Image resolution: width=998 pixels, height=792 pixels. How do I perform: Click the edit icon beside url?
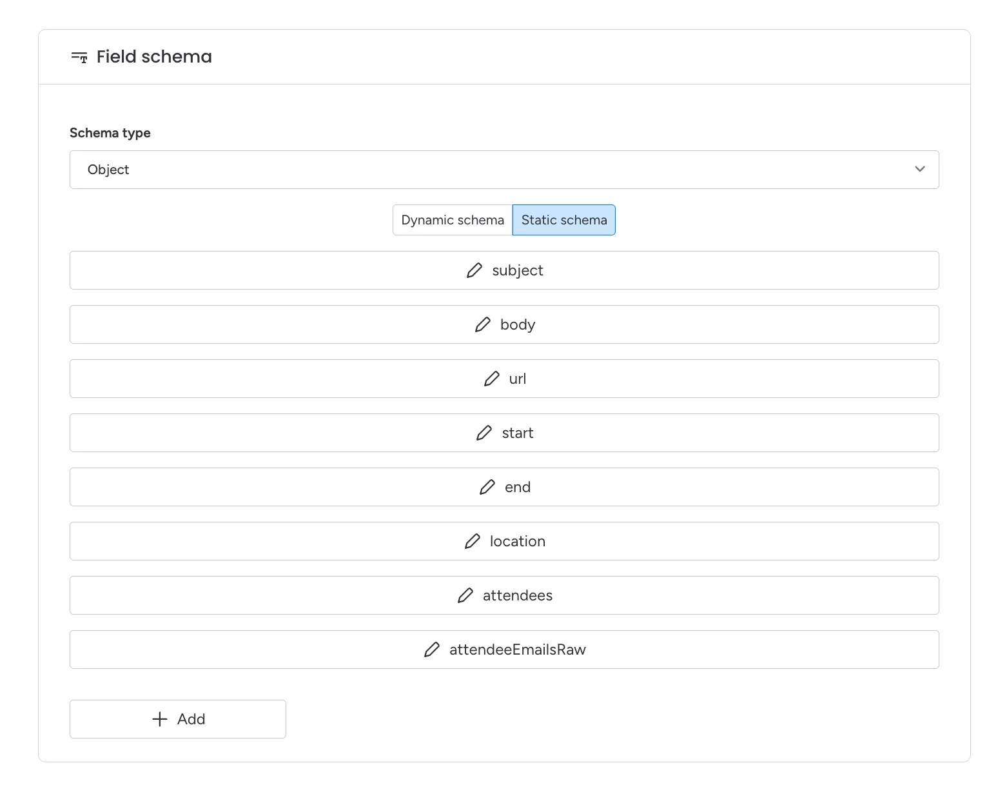pos(492,379)
